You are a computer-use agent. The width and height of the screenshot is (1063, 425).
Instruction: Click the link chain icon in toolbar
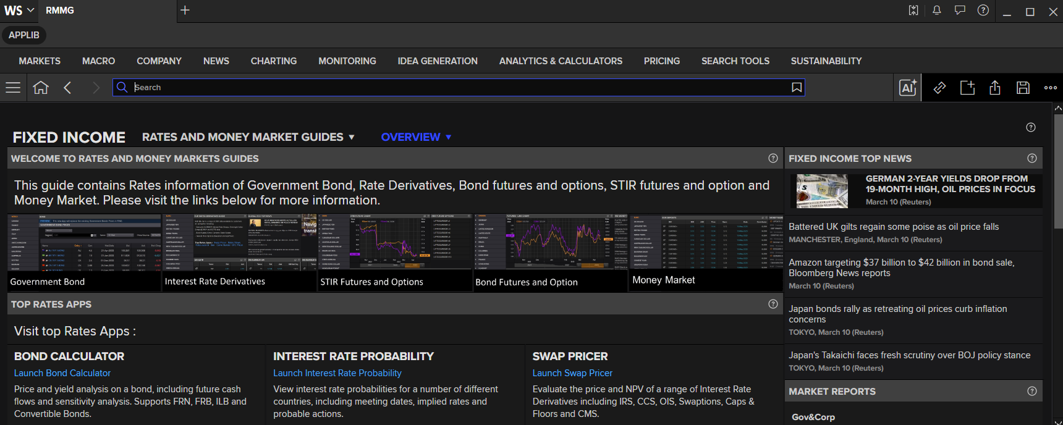pyautogui.click(x=939, y=88)
